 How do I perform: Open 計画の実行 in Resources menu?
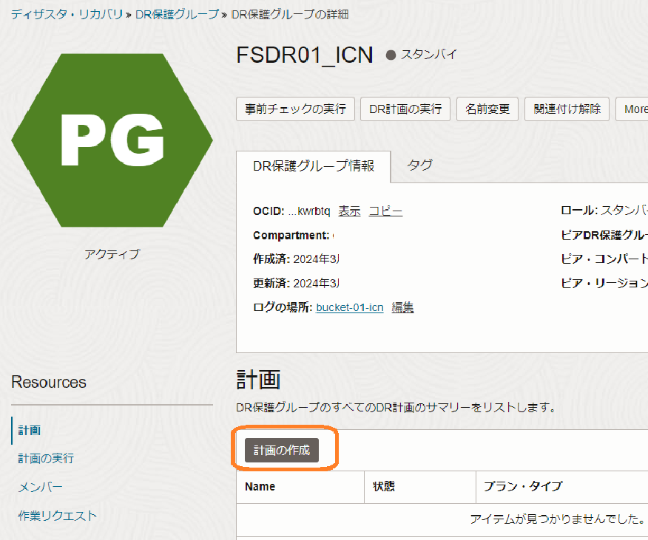coord(46,459)
